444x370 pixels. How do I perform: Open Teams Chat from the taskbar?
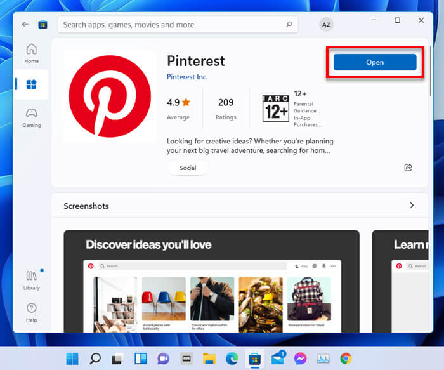click(164, 359)
